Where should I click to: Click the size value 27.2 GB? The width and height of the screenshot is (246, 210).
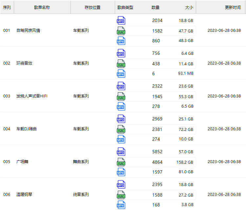click(x=186, y=195)
